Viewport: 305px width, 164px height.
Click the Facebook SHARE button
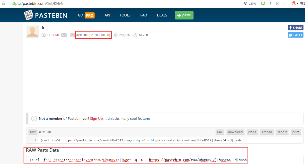pyautogui.click(x=296, y=28)
